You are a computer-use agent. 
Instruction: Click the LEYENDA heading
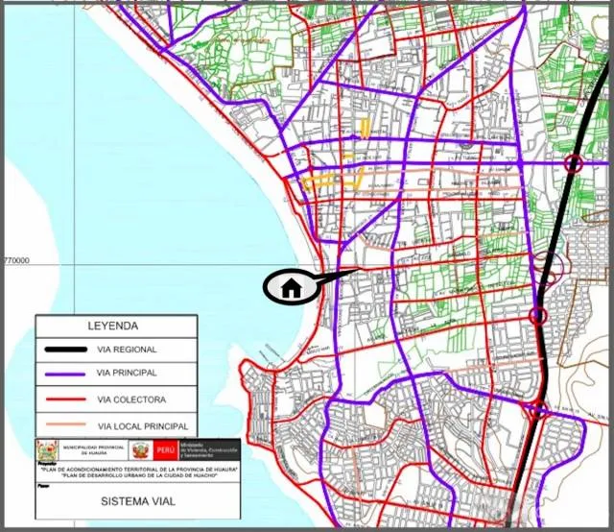coord(113,326)
